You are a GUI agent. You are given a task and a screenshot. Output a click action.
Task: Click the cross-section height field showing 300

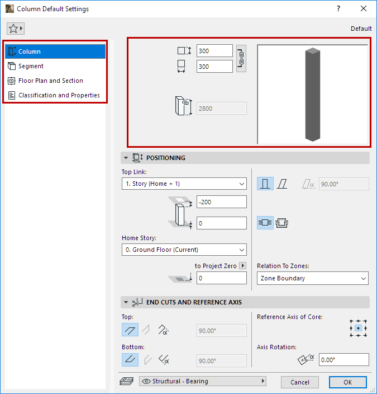point(214,51)
